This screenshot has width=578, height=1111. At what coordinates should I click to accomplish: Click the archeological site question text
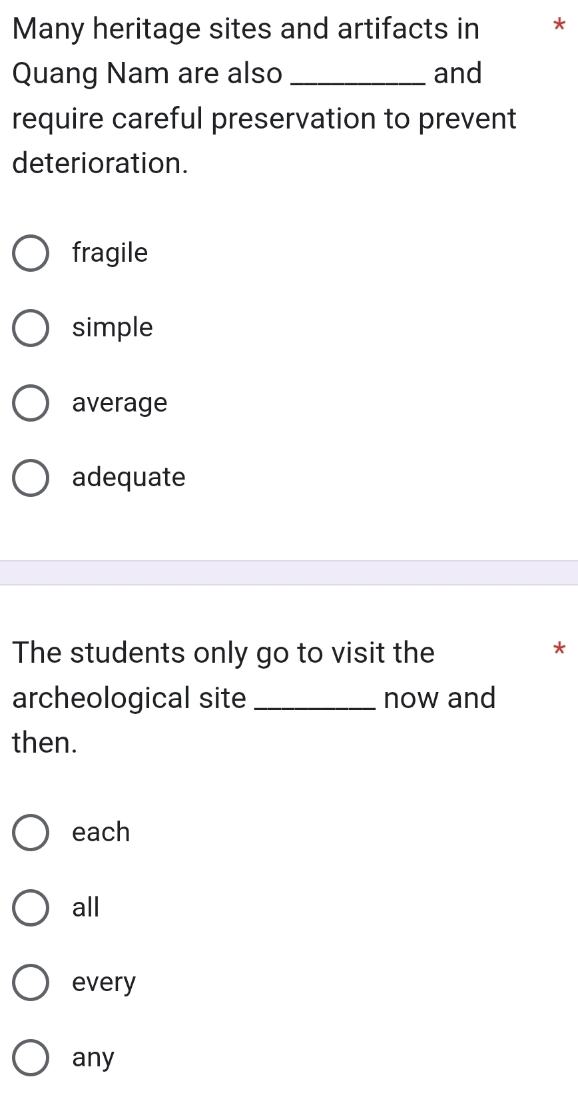[254, 697]
